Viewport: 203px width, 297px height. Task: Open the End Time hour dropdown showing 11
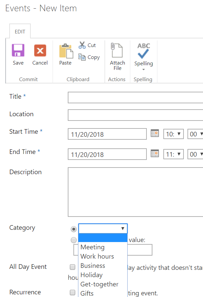click(x=173, y=154)
